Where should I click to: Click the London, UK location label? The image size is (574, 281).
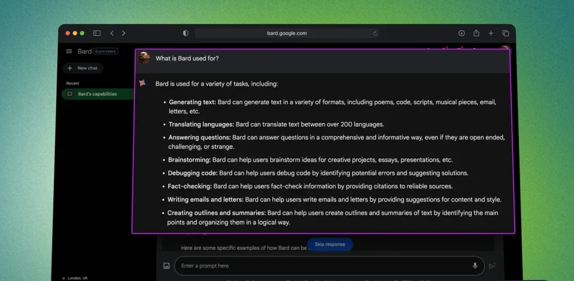[x=77, y=278]
